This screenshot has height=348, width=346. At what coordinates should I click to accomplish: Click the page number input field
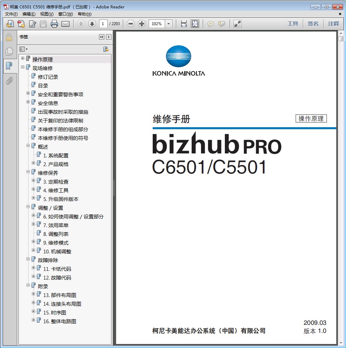coord(103,24)
